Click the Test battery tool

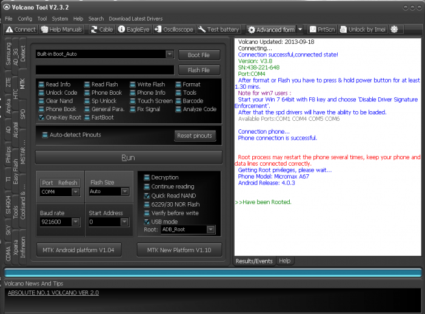[218, 29]
